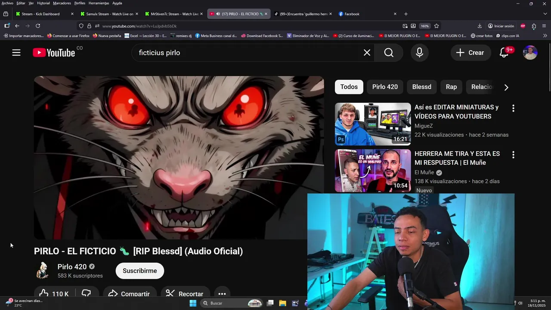
Task: Open the YouTube hamburger guide menu
Action: 16,53
